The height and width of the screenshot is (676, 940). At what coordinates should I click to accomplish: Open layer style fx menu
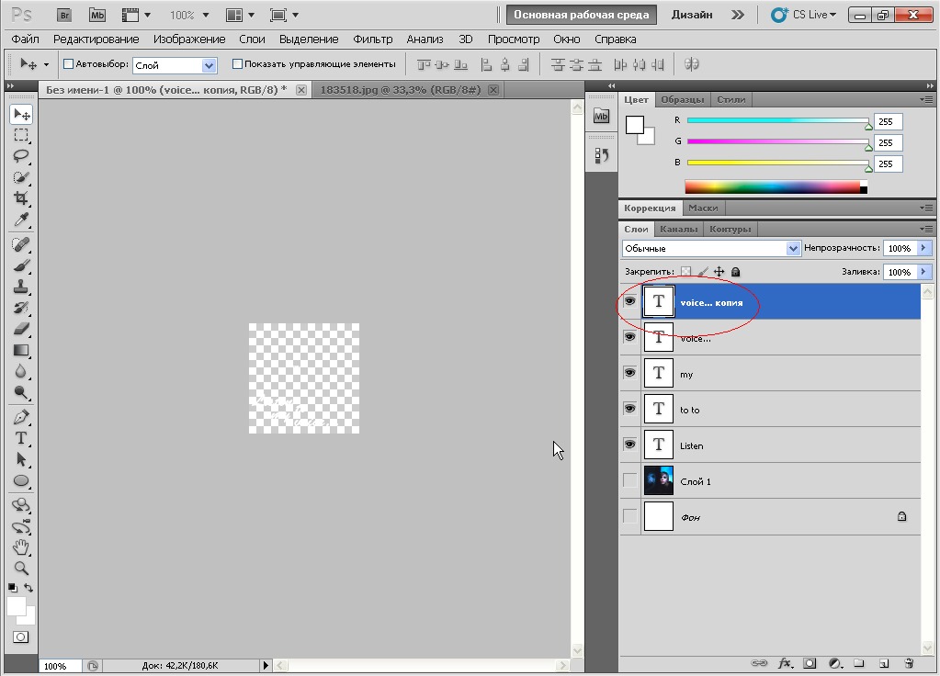[785, 662]
